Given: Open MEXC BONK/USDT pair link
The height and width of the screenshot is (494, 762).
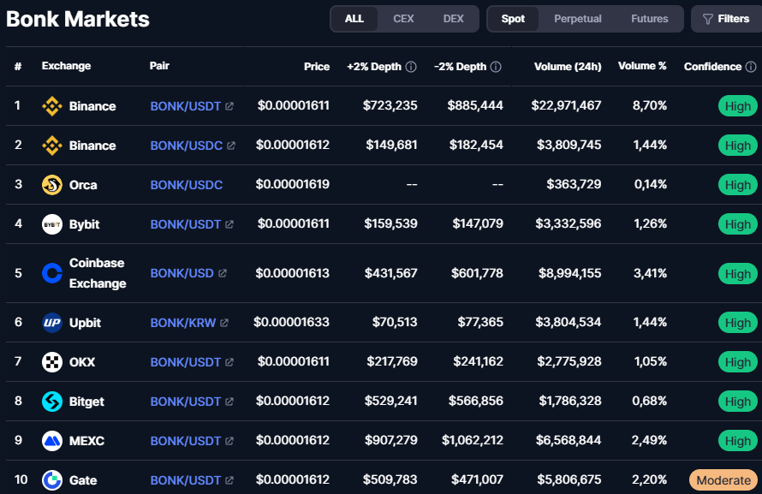Looking at the screenshot, I should [x=186, y=441].
